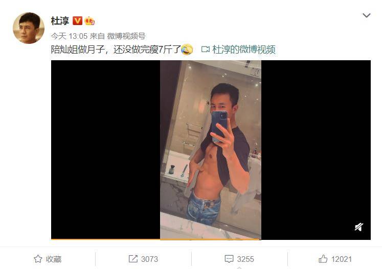The image size is (382, 269).
Task: Click the 收藏 label
Action: click(54, 259)
